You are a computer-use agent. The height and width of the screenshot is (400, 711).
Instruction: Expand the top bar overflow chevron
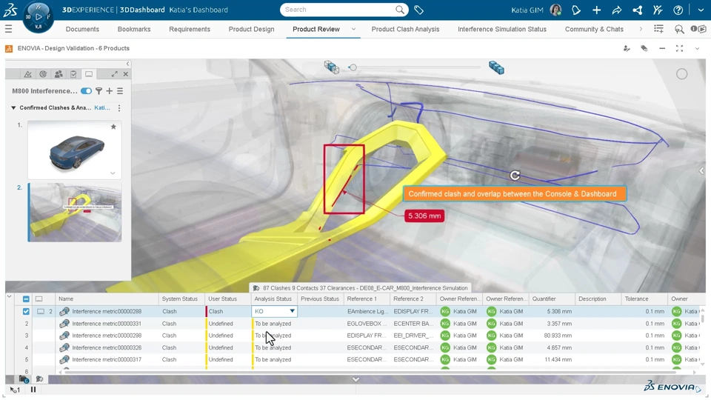701,10
